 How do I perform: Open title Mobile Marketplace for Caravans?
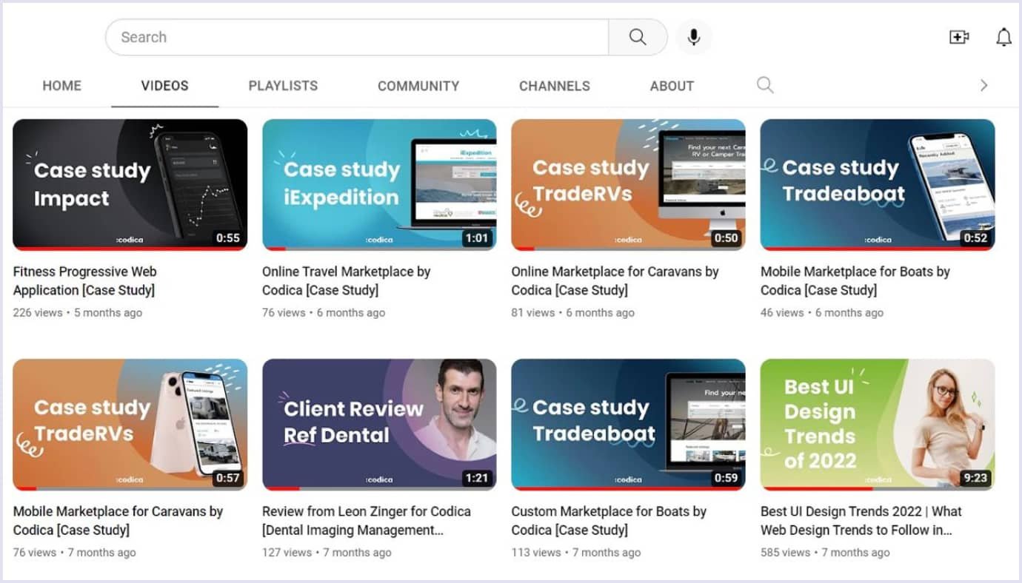pyautogui.click(x=118, y=521)
